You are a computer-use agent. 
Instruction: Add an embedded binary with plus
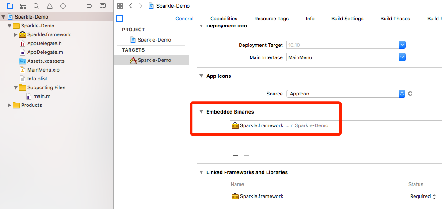click(236, 155)
